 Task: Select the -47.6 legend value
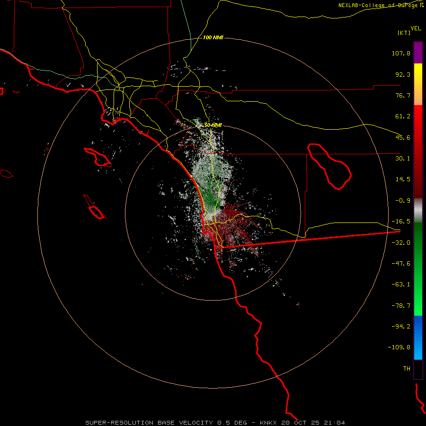click(401, 264)
